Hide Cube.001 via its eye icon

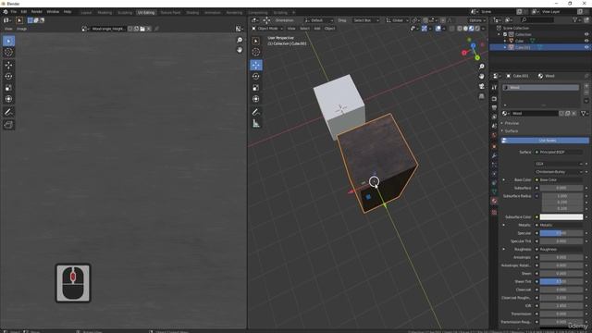pyautogui.click(x=586, y=47)
